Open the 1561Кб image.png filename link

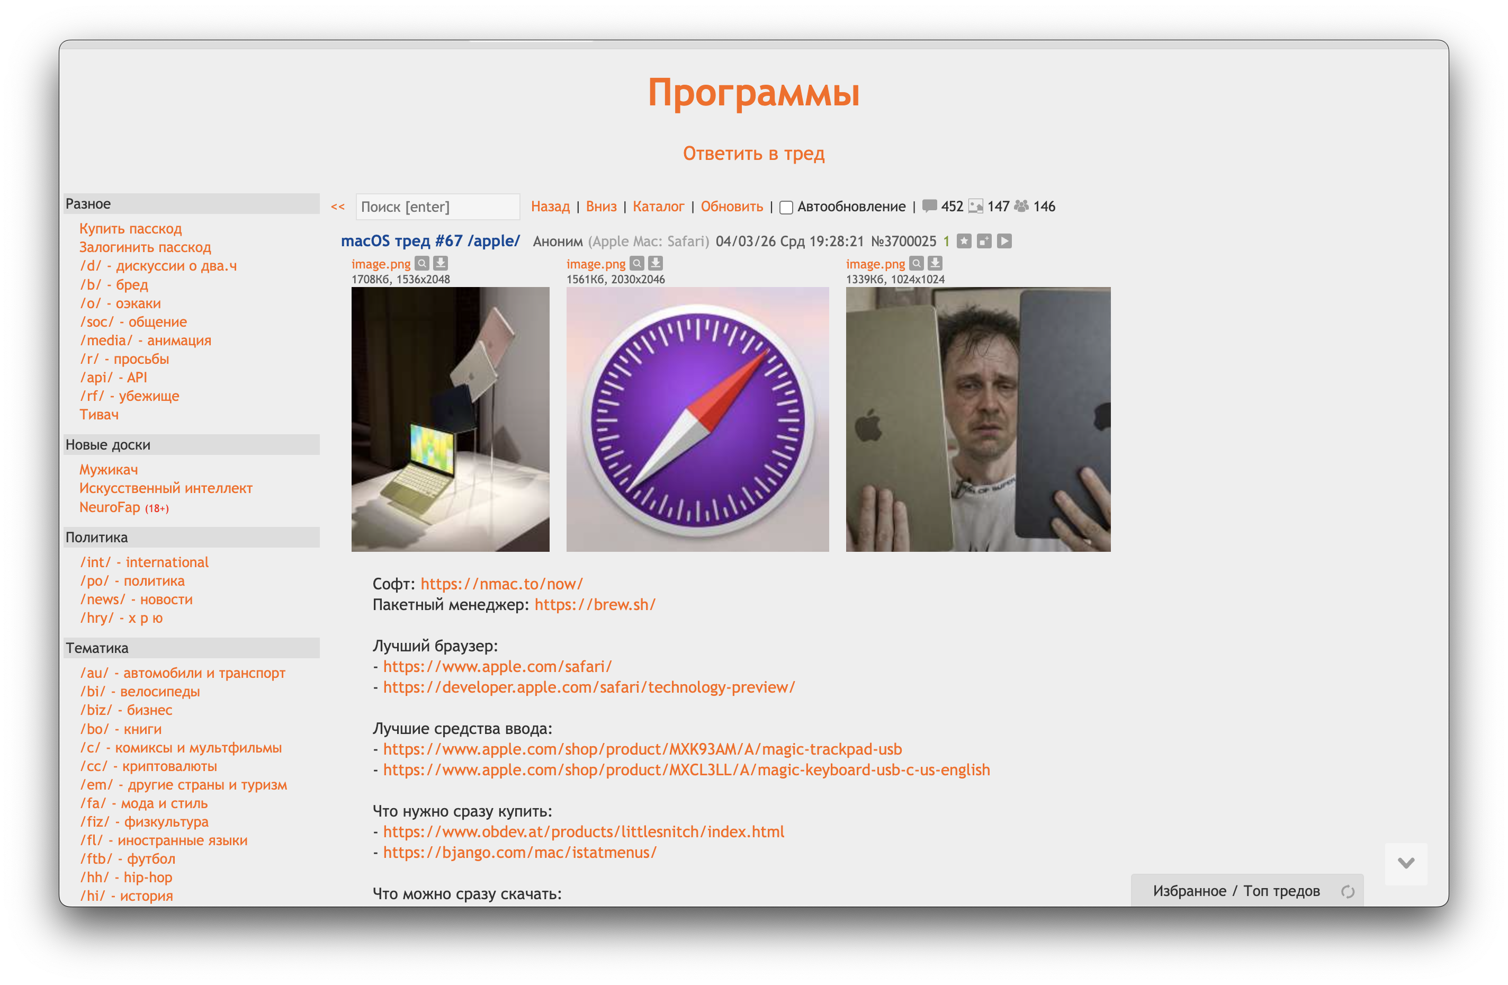(596, 264)
